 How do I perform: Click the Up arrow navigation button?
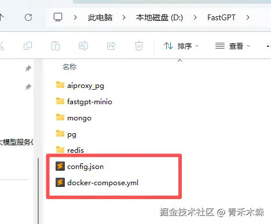(x=2, y=17)
